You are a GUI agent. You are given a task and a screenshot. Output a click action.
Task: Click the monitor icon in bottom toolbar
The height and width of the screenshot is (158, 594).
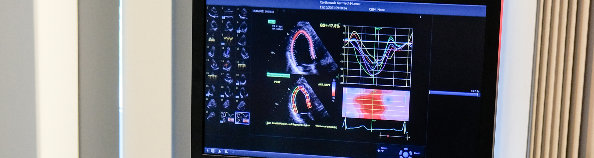coord(213,151)
